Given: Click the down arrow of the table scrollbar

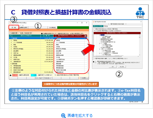Looking at the screenshot, I should [x=88, y=73].
